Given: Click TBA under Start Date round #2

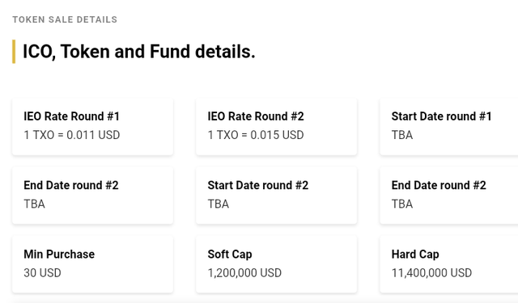Looking at the screenshot, I should coord(218,204).
